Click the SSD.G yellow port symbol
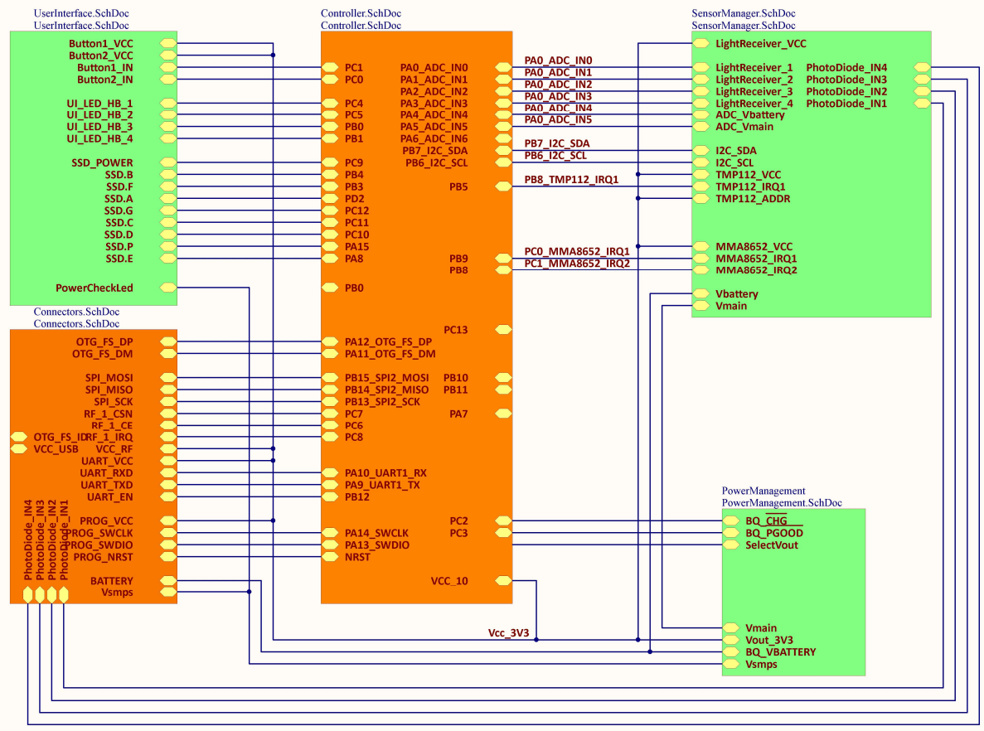The height and width of the screenshot is (731, 984). 168,211
